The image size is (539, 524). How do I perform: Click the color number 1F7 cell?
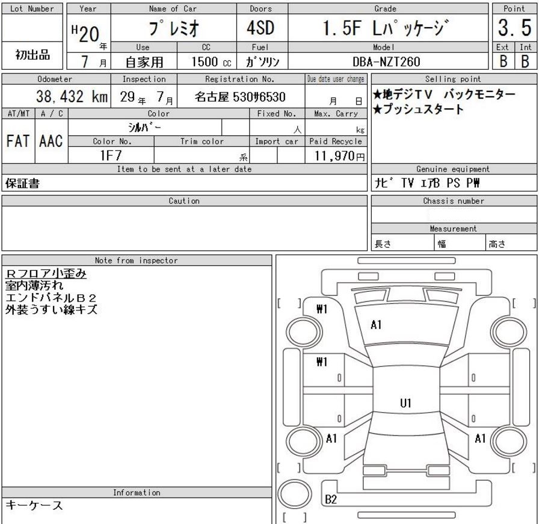(111, 155)
